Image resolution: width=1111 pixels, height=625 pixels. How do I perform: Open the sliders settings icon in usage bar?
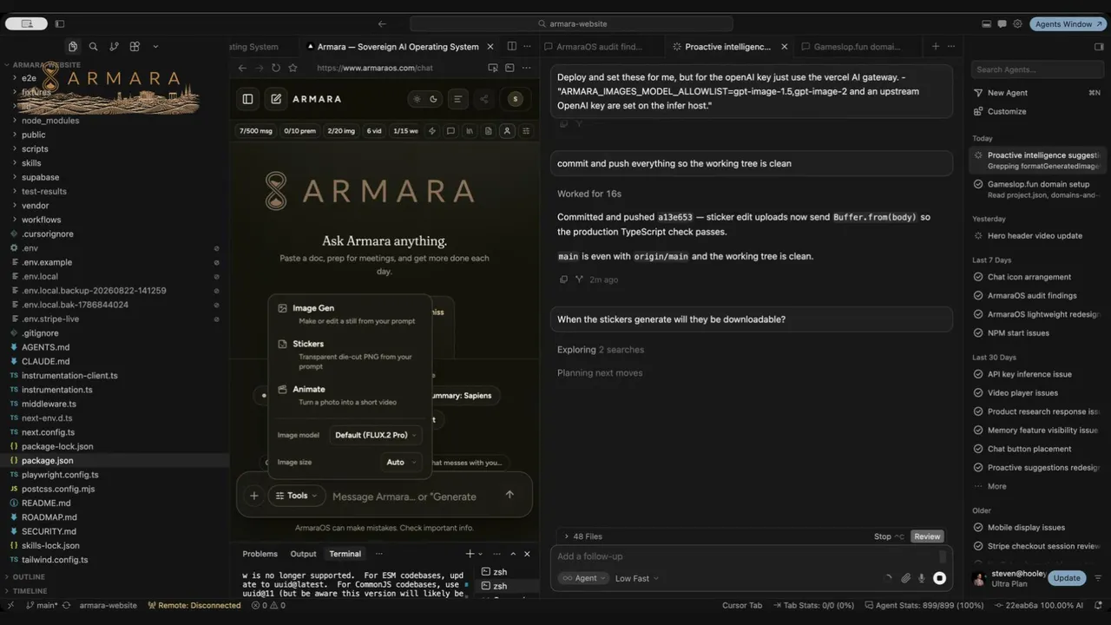pos(526,131)
